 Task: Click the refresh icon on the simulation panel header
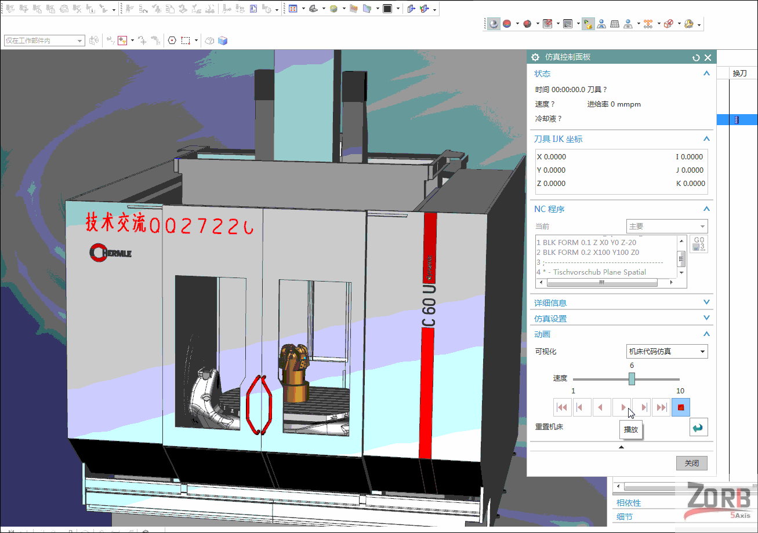point(696,57)
